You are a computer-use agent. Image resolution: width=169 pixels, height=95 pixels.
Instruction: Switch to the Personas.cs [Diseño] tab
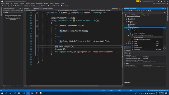pos(48,8)
